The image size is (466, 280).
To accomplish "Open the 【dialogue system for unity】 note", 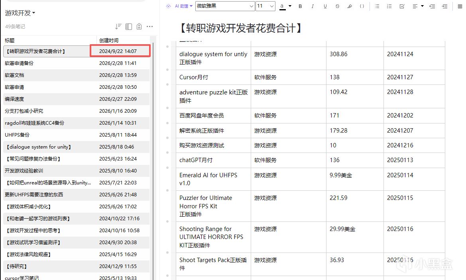I will coord(77,147).
